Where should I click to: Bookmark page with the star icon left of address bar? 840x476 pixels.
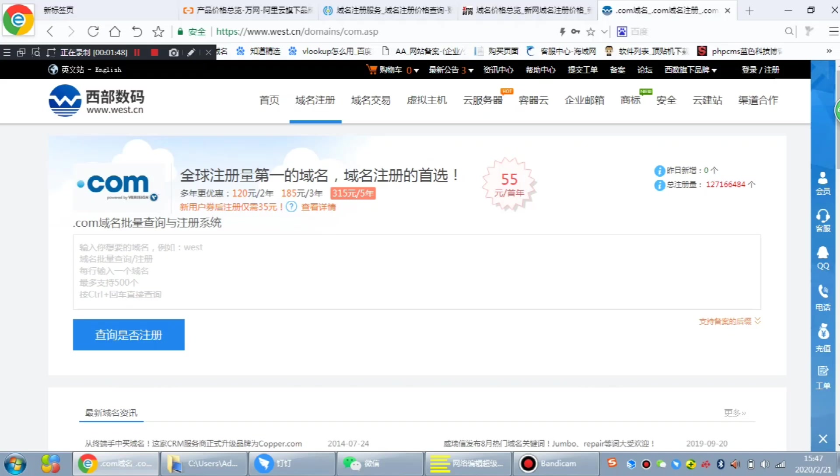point(158,31)
